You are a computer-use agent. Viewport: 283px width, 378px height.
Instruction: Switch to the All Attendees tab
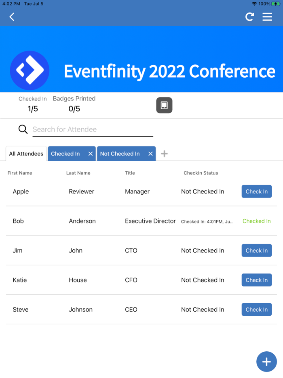(x=26, y=153)
